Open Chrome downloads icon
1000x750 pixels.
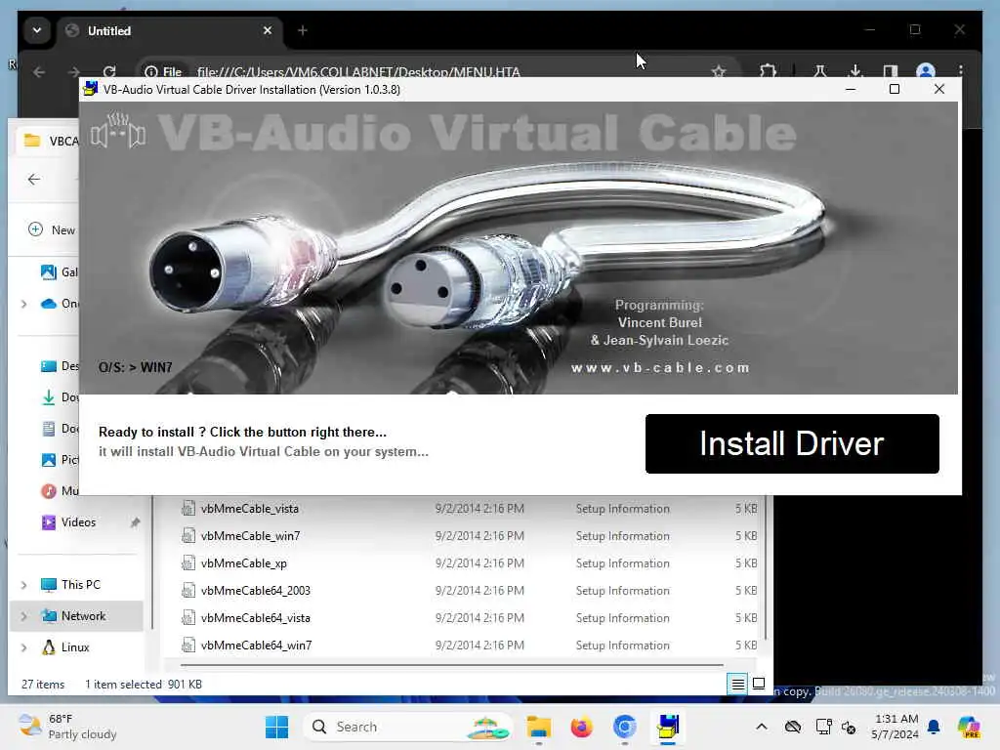[x=855, y=71]
